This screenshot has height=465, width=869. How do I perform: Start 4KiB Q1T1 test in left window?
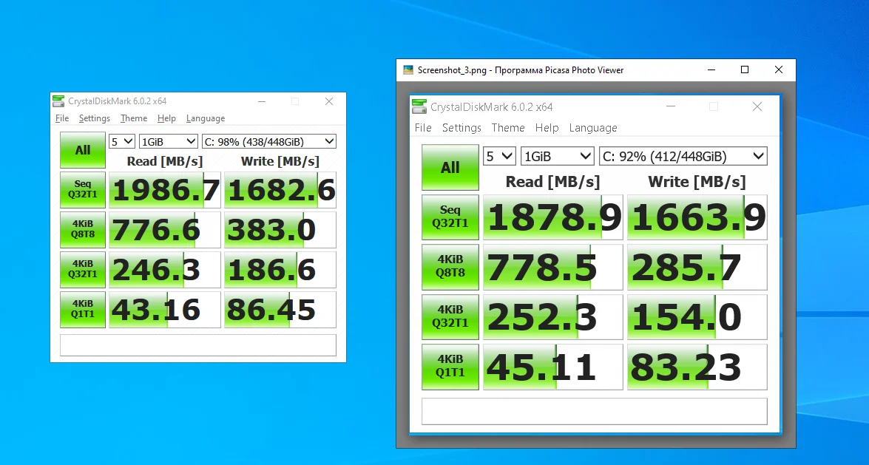click(83, 309)
